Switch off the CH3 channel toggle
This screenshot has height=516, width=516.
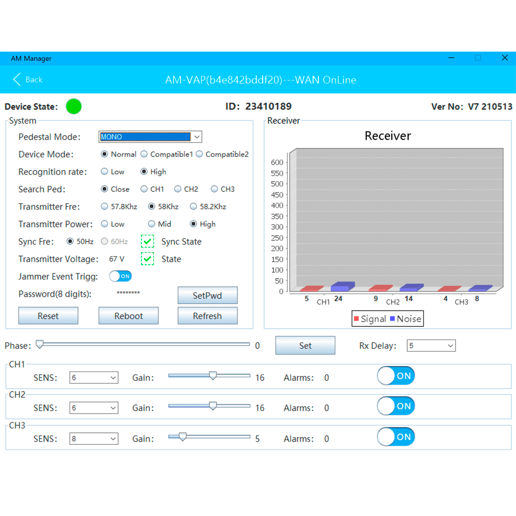pos(396,437)
